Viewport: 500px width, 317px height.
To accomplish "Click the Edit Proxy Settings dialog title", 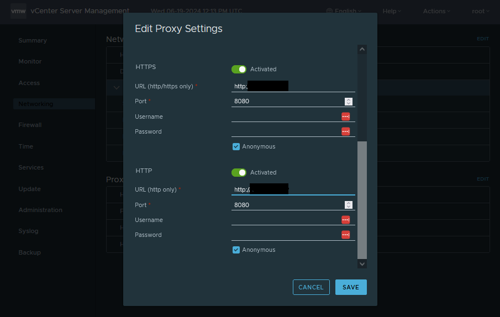I will [178, 29].
